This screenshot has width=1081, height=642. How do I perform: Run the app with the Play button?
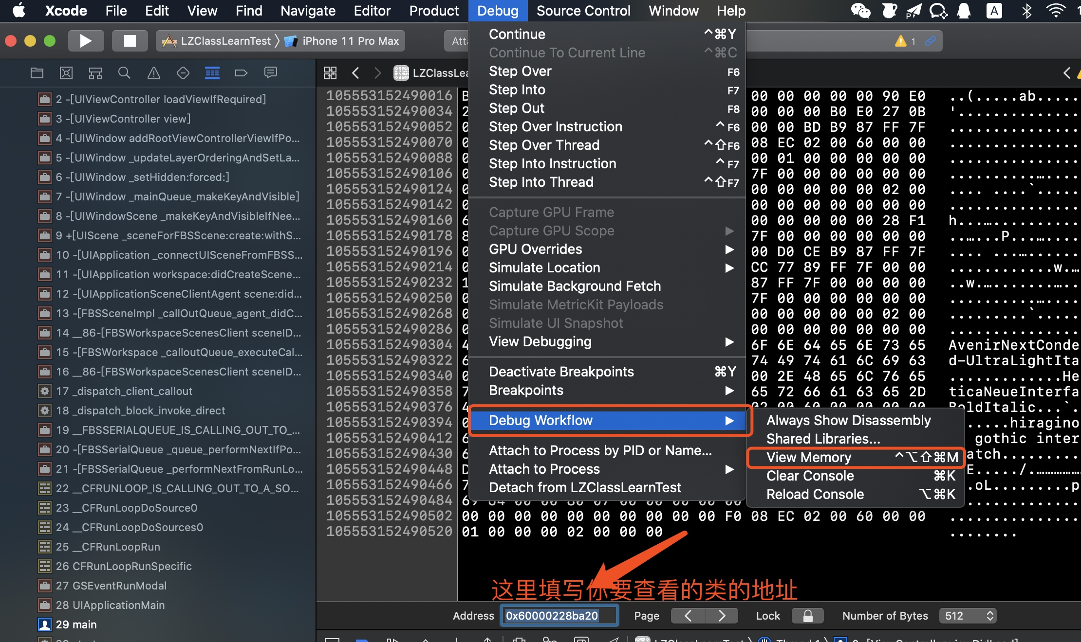coord(86,41)
